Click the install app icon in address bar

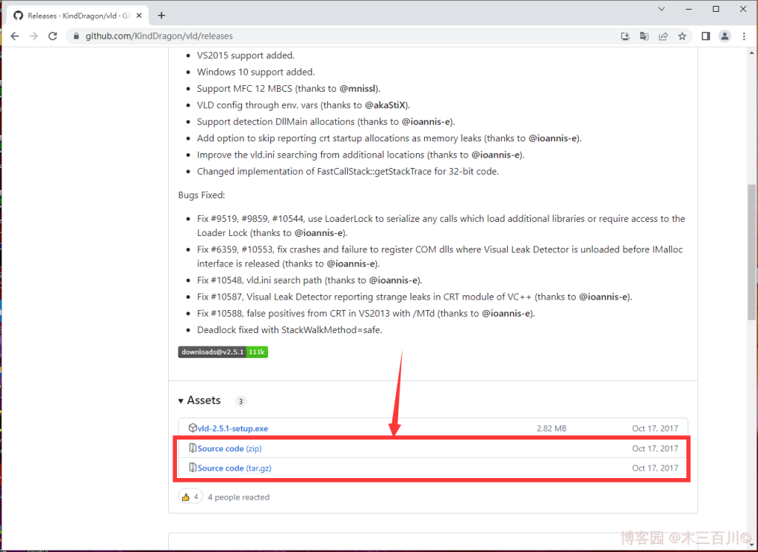click(x=625, y=36)
